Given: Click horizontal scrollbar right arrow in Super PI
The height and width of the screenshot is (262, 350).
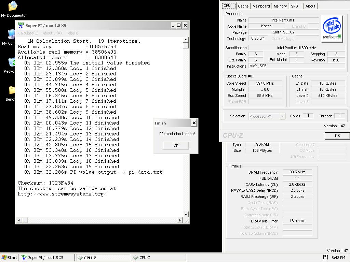Looking at the screenshot, I should click(x=180, y=220).
